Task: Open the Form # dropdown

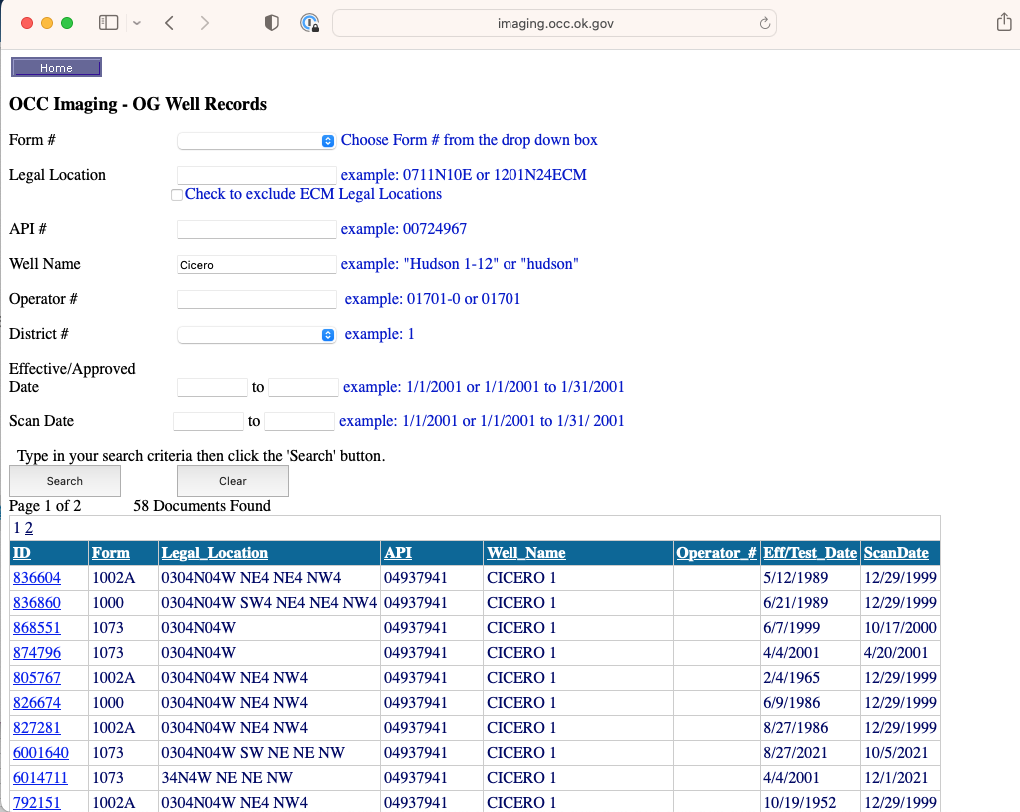Action: [257, 141]
